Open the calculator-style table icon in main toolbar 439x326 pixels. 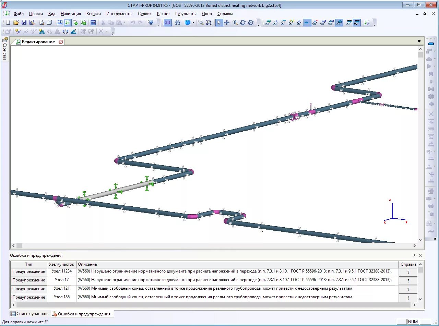point(93,23)
